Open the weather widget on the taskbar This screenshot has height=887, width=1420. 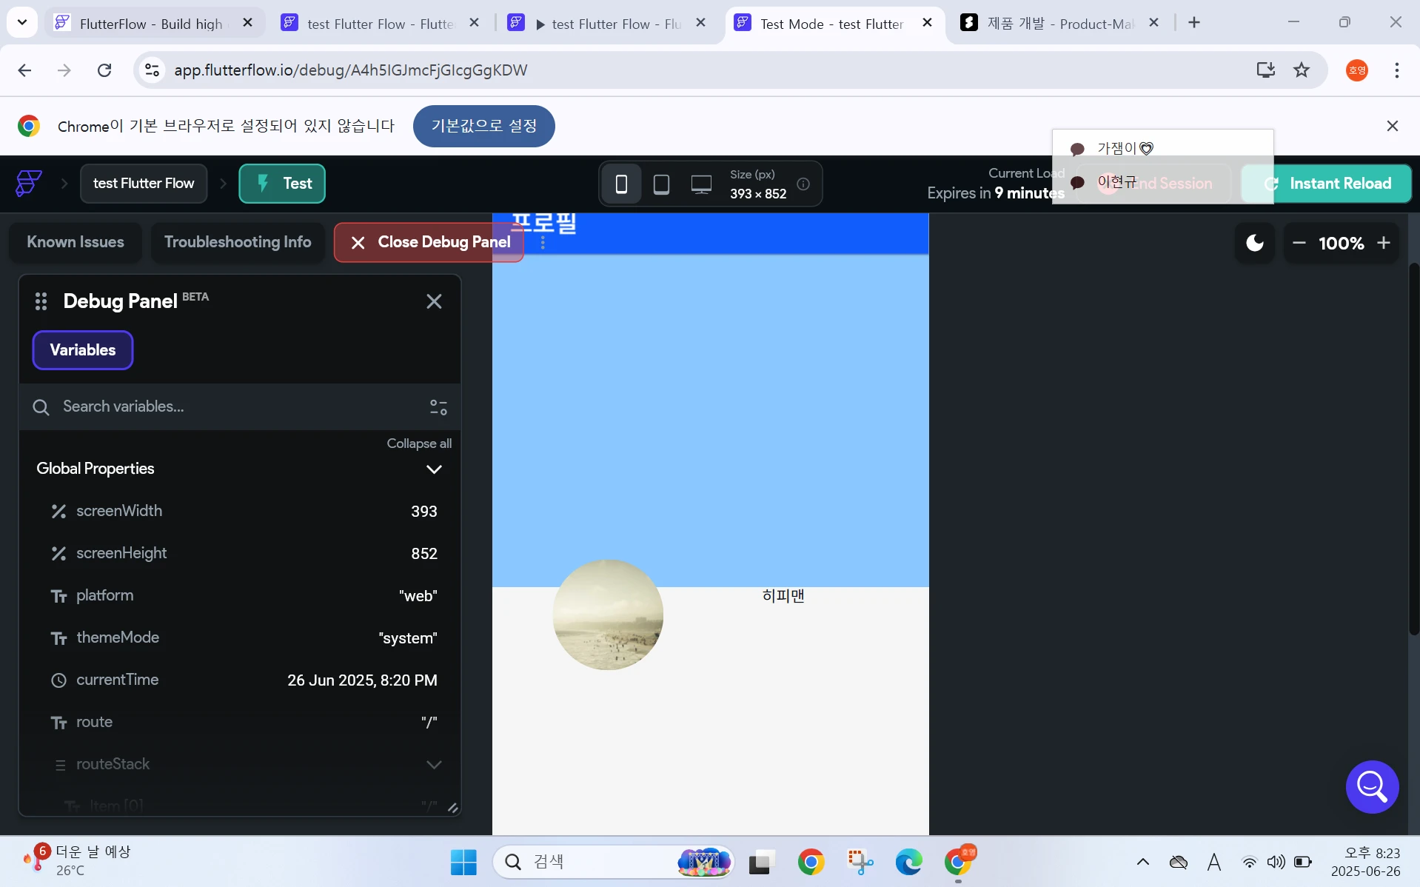click(76, 861)
